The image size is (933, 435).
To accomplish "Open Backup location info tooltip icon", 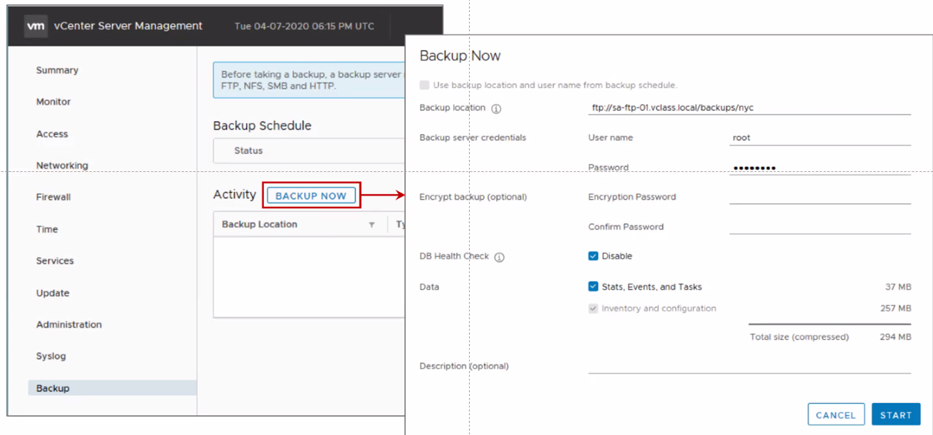I will click(497, 109).
